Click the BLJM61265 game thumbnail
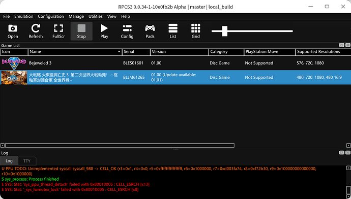 [x=14, y=77]
